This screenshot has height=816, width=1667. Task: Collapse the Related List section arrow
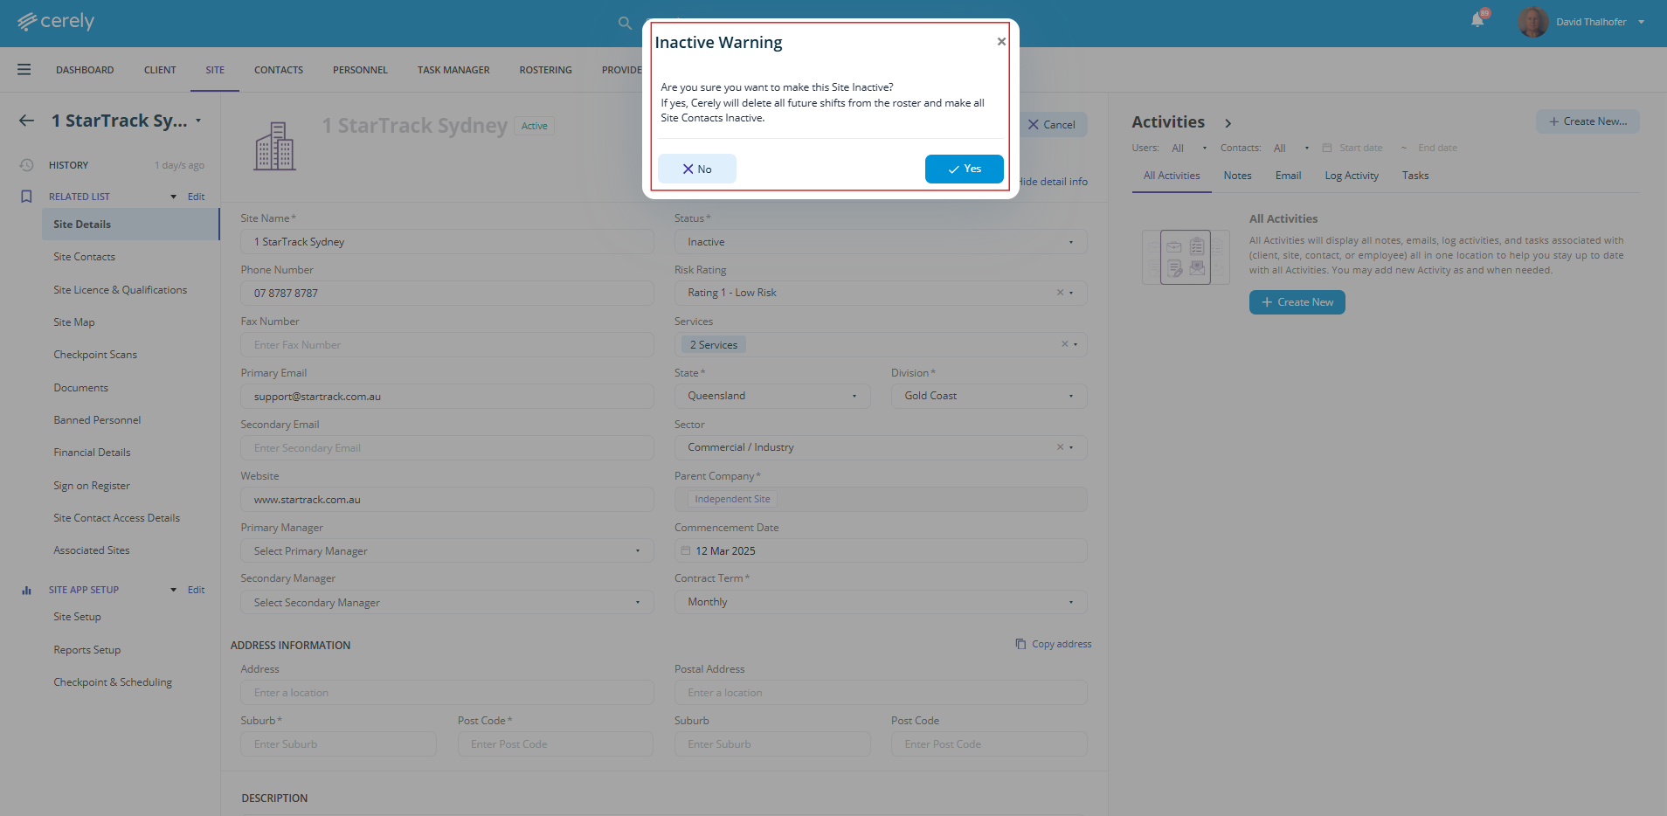tap(173, 197)
